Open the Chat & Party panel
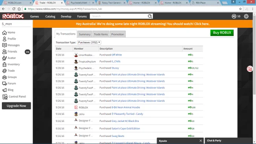 tap(229, 141)
